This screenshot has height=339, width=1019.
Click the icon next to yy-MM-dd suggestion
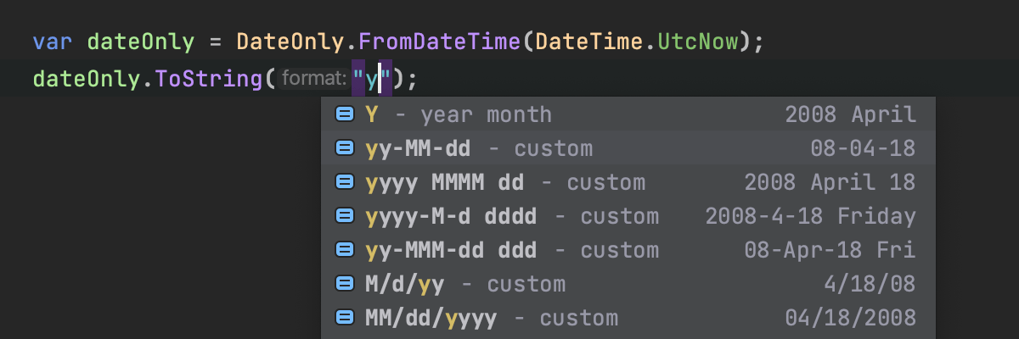345,148
